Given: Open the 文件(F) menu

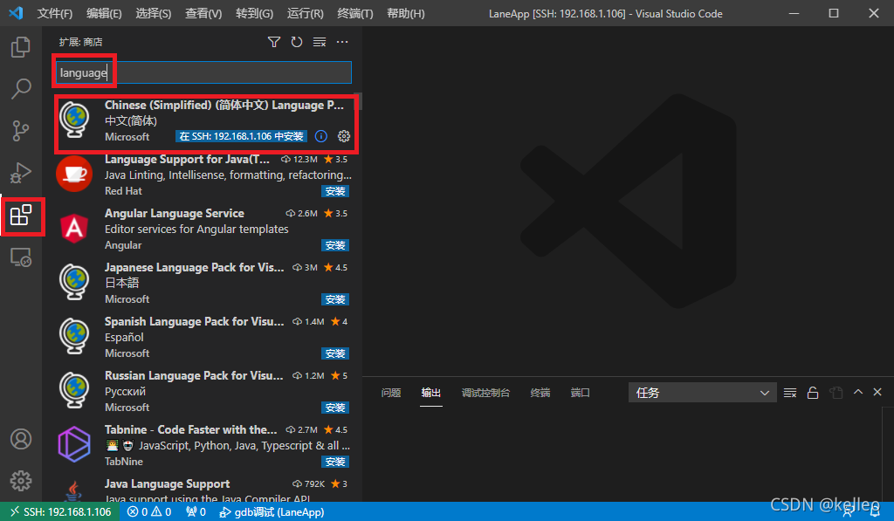Looking at the screenshot, I should [x=55, y=13].
